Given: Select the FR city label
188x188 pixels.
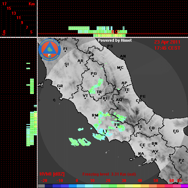Looking at the screenshot, I should click(117, 125).
